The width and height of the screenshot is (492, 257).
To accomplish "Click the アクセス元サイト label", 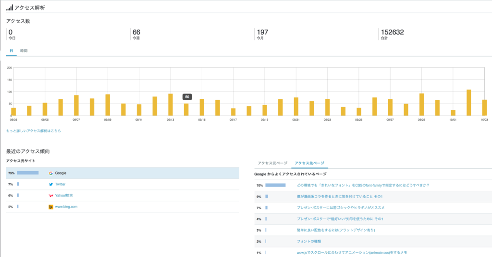I will tap(21, 161).
